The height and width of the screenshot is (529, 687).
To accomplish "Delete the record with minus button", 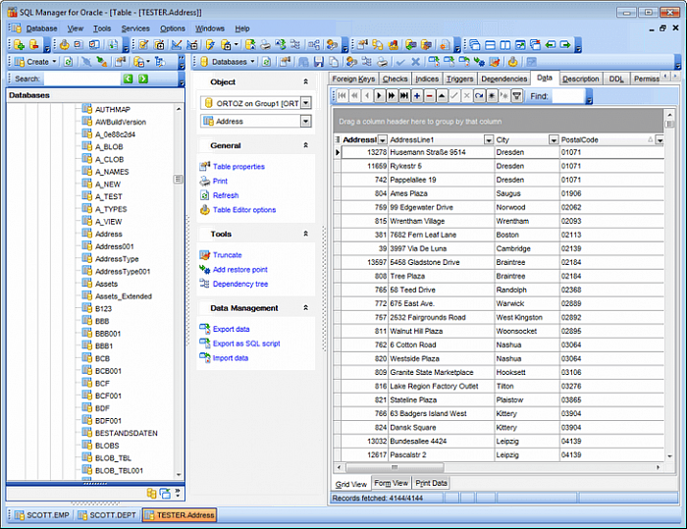I will pyautogui.click(x=430, y=95).
